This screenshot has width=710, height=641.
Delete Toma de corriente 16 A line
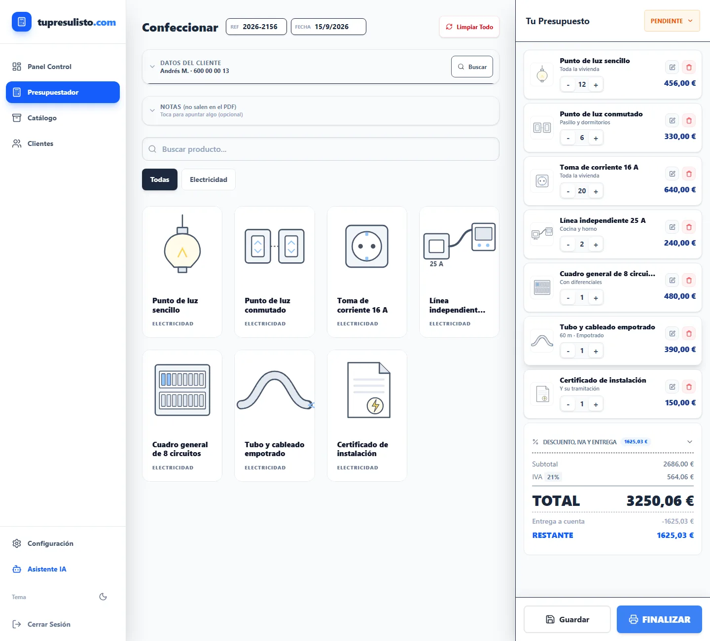[689, 174]
